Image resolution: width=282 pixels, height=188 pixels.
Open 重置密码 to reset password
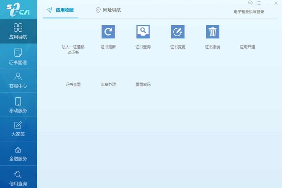click(x=143, y=84)
